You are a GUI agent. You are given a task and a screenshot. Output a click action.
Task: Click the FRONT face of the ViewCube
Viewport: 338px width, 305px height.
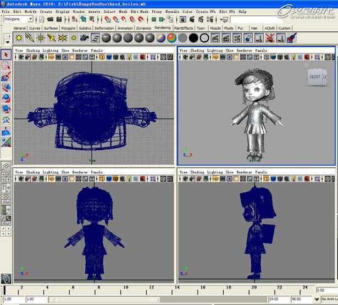pos(315,77)
